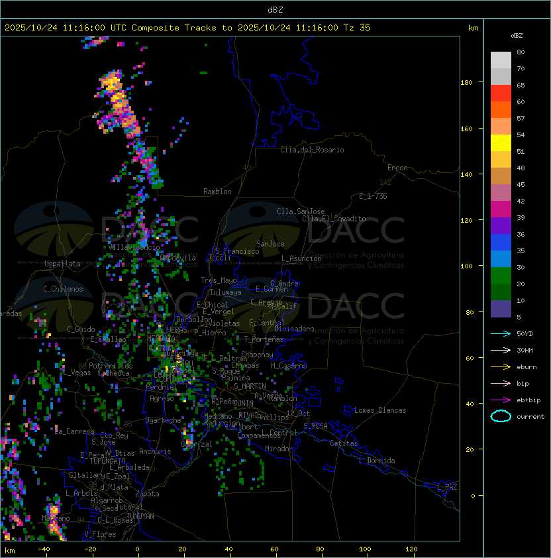Click the 'Clla.SanJose' place label
The width and height of the screenshot is (551, 558).
click(301, 211)
